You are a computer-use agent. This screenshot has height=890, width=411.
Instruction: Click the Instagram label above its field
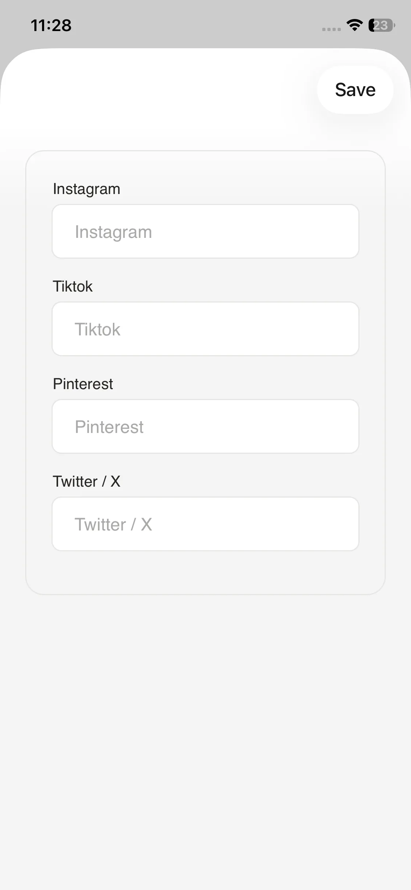pyautogui.click(x=87, y=189)
